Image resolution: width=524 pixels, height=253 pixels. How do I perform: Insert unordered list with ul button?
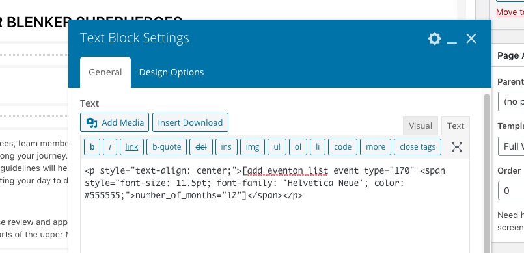coord(277,147)
